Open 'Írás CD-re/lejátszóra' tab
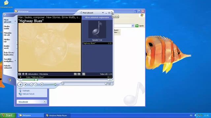This screenshot has width=211, height=118. (9, 54)
